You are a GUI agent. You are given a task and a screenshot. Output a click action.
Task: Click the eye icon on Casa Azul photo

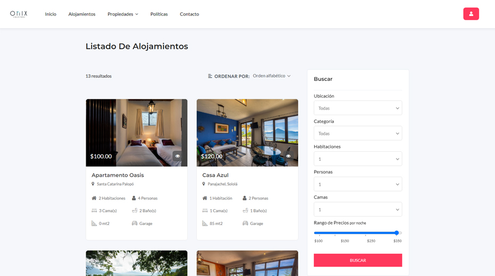pos(288,156)
